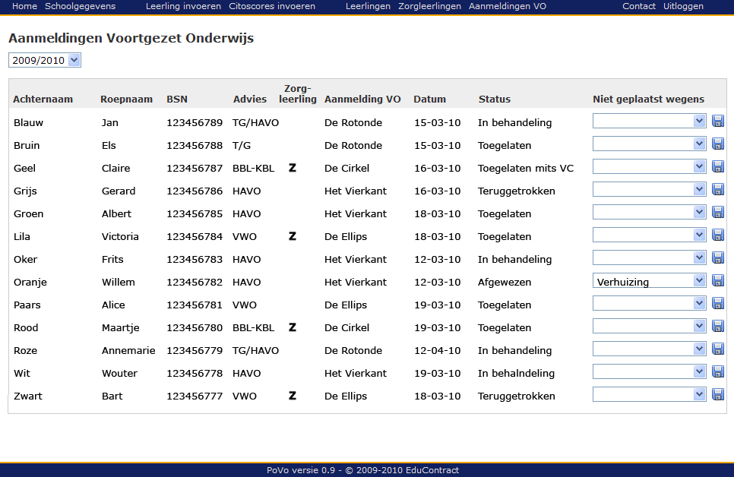Open 'Niet geplaatst wegens' dropdown for Geel
Image resolution: width=734 pixels, height=477 pixels.
pos(649,166)
